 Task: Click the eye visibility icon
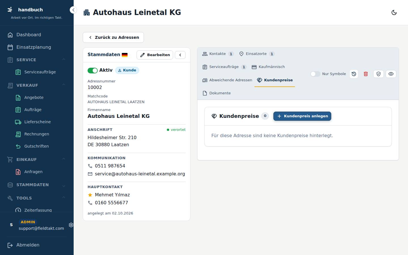391,74
